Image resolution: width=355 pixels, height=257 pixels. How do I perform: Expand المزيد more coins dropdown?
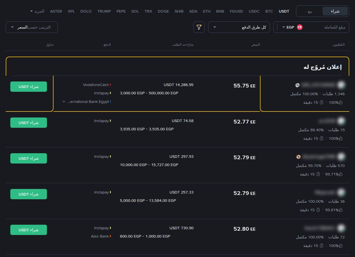tap(37, 11)
